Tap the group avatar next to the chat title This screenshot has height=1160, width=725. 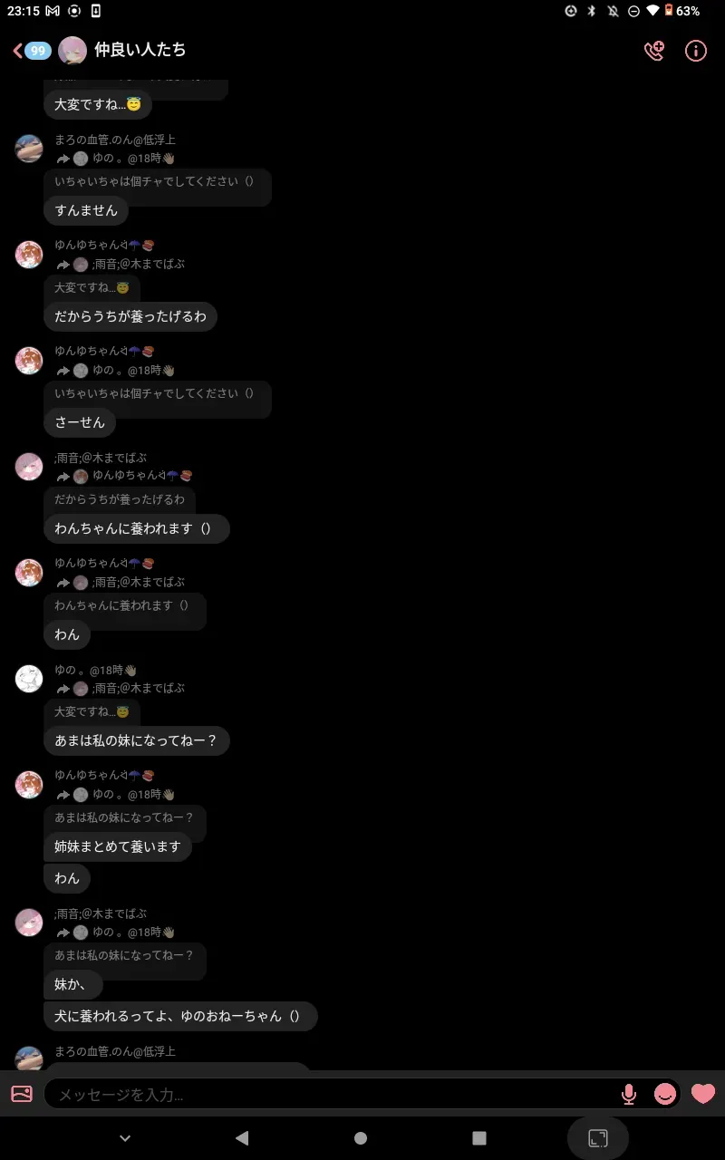click(72, 51)
